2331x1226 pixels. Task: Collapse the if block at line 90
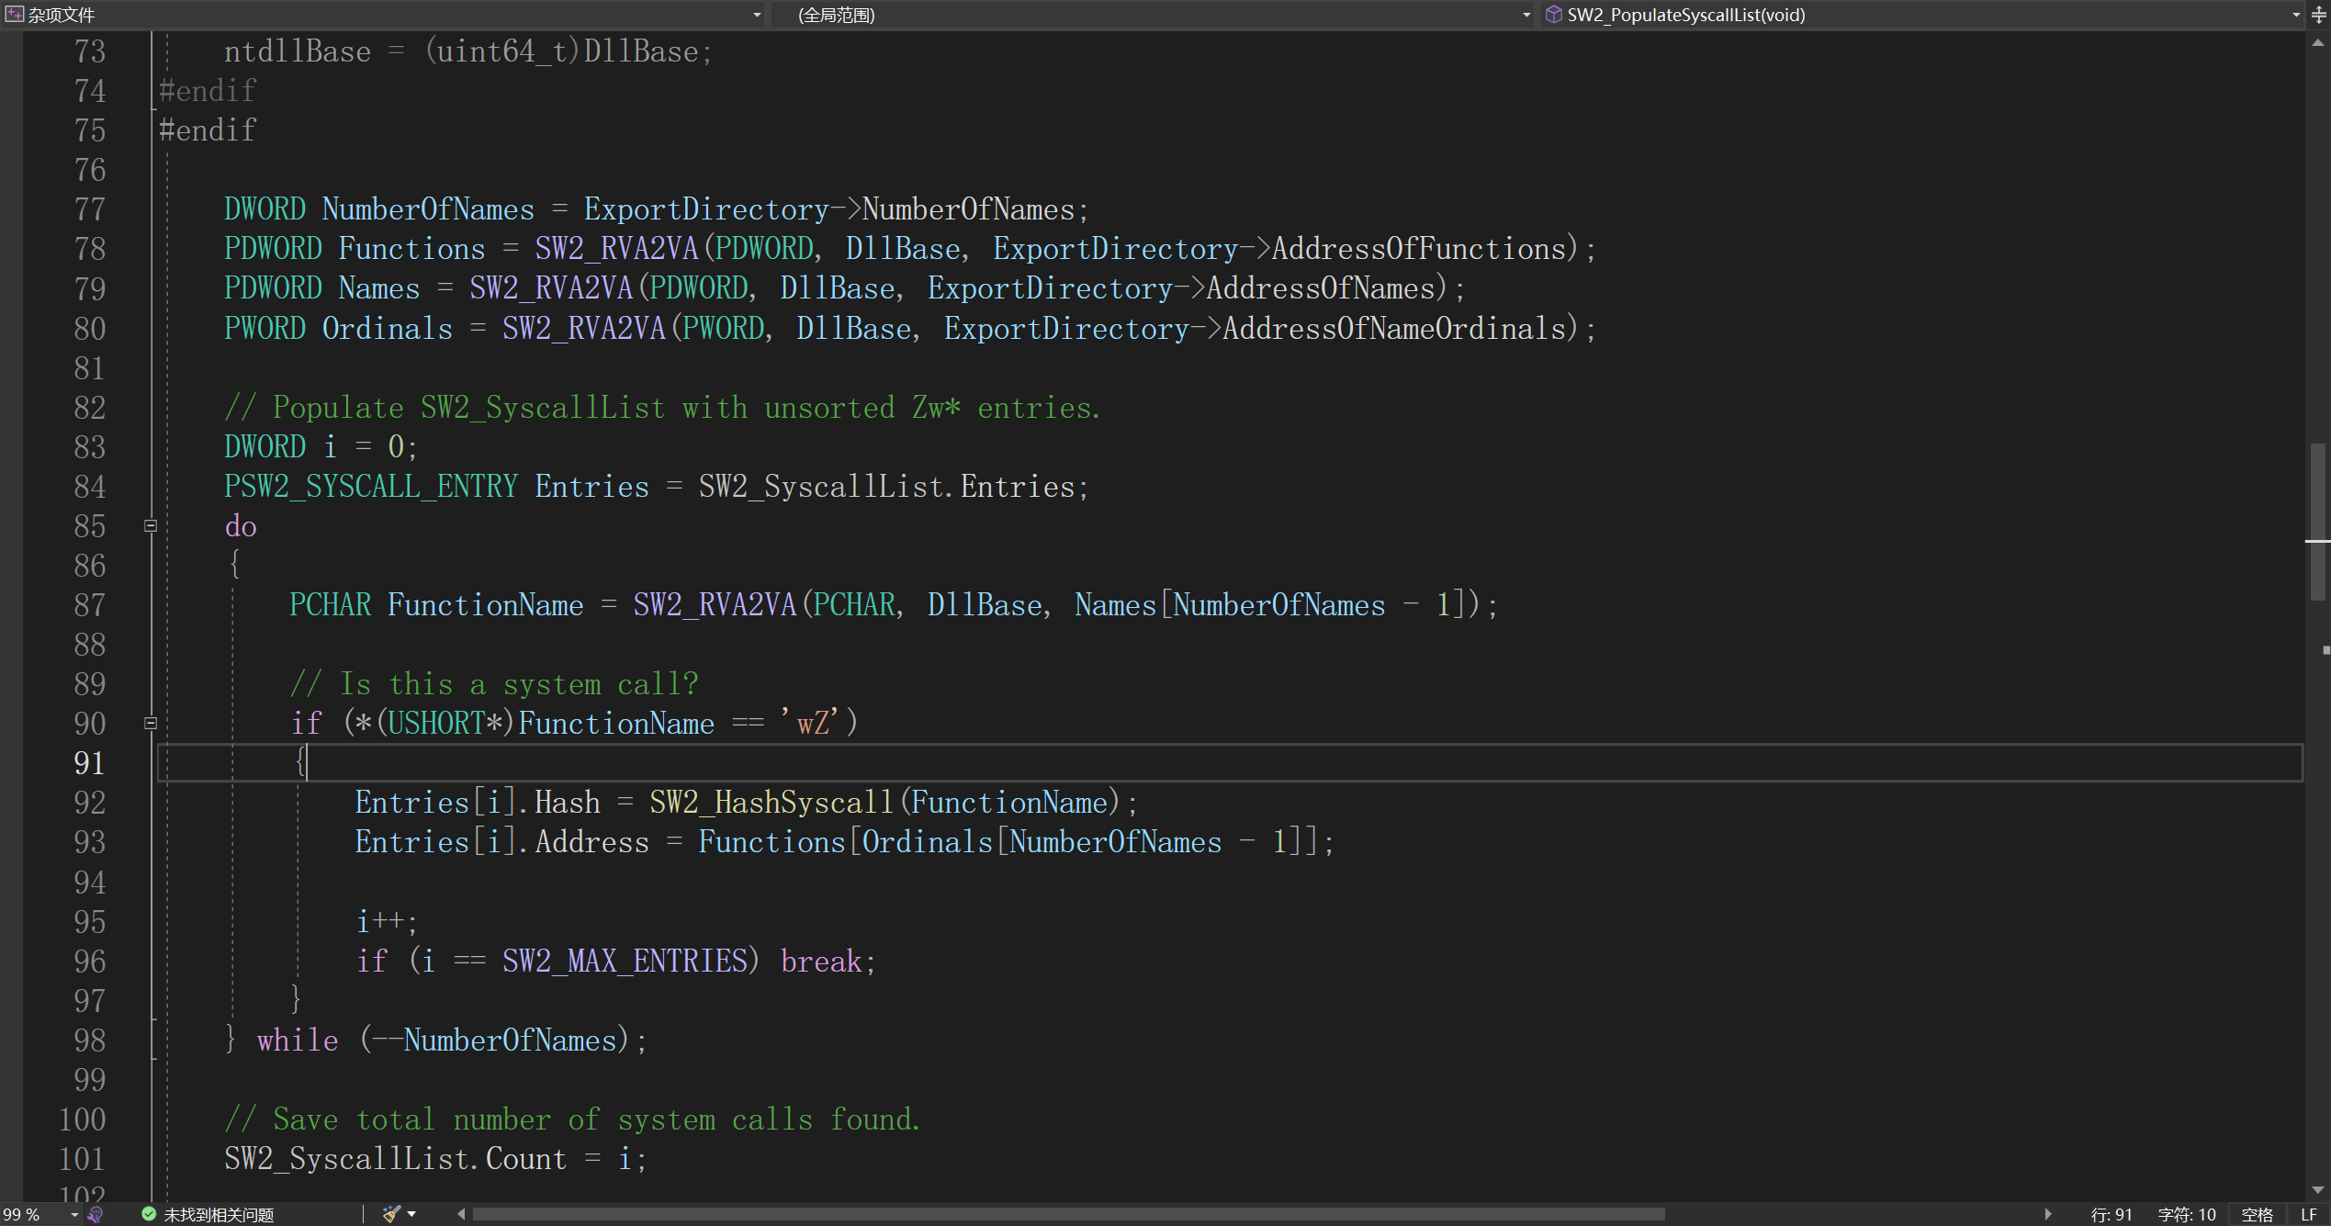coord(151,723)
